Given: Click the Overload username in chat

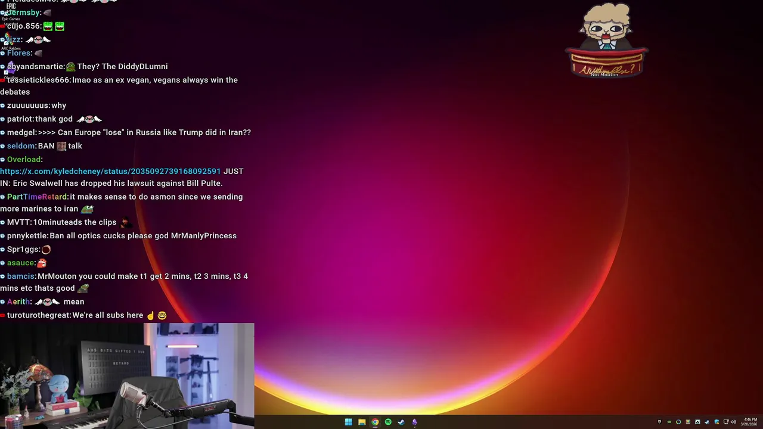Looking at the screenshot, I should (24, 159).
